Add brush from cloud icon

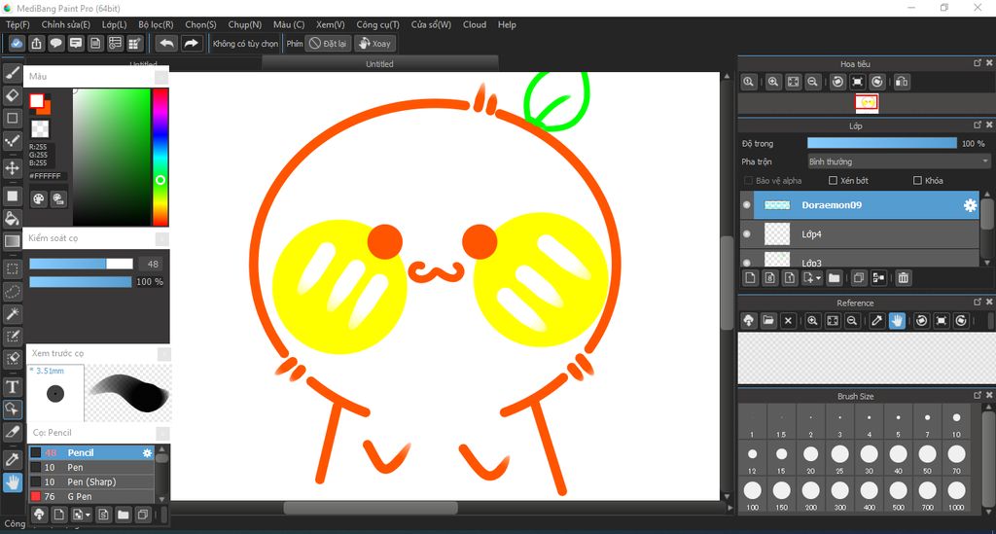point(39,515)
